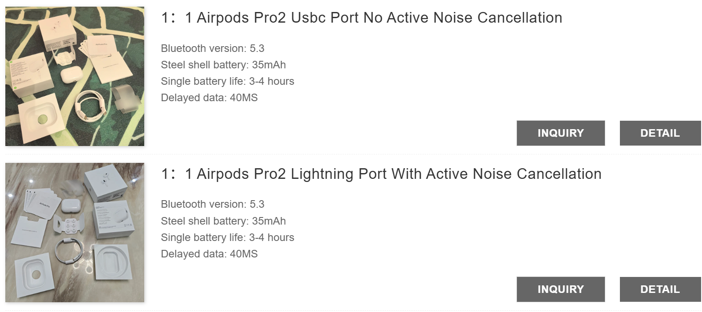Select second product's Bluetooth version spec
Viewport: 702px width, 312px height.
click(213, 204)
